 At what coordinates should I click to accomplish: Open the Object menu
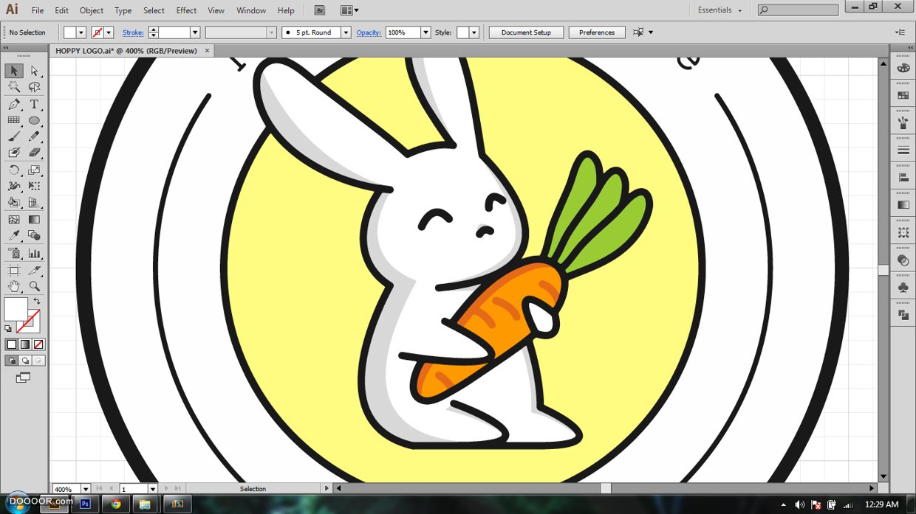[92, 10]
